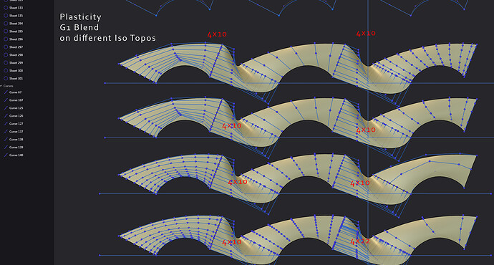Click the sheet icon beside Sheet 300
494x265 pixels.
tap(6, 71)
